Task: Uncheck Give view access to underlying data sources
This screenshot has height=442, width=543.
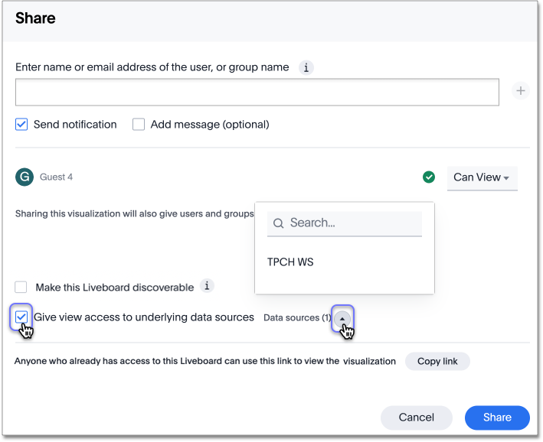Action: [x=21, y=317]
